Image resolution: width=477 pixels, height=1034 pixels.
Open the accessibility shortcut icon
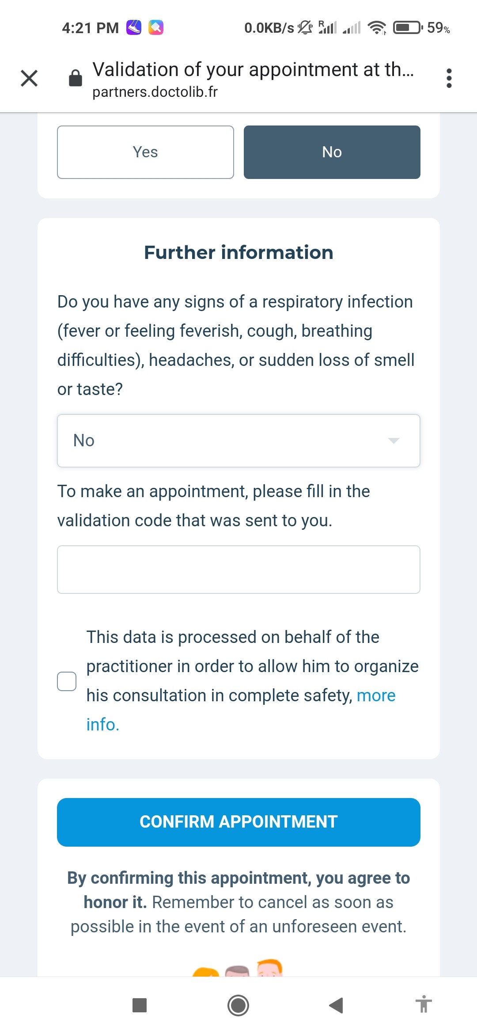[x=424, y=1004]
